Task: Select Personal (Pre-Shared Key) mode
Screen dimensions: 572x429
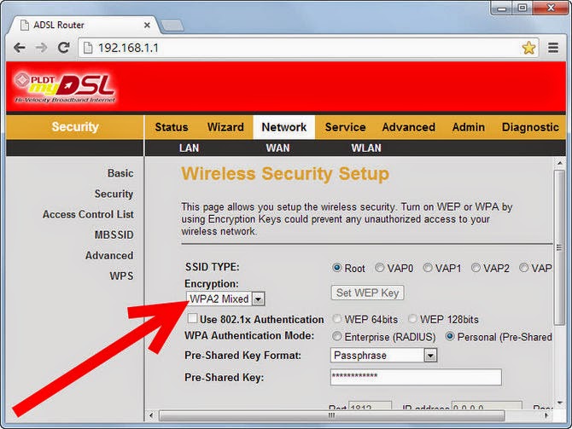Action: [450, 336]
